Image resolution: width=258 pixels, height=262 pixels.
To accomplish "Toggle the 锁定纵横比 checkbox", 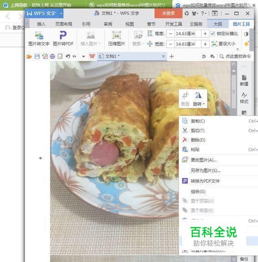I will coord(213,34).
